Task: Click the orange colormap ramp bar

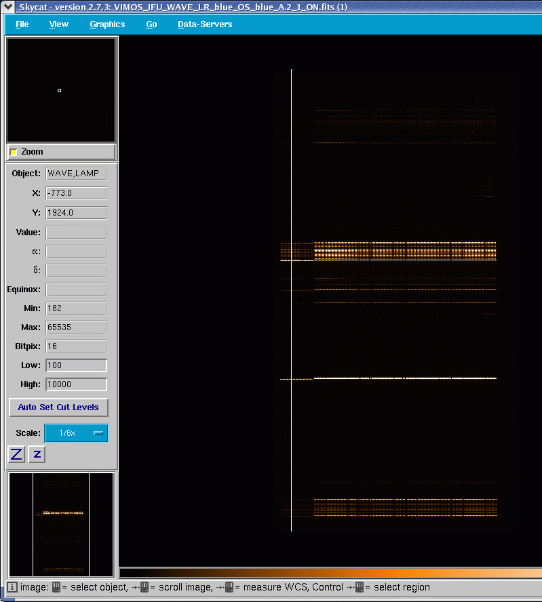Action: point(331,574)
